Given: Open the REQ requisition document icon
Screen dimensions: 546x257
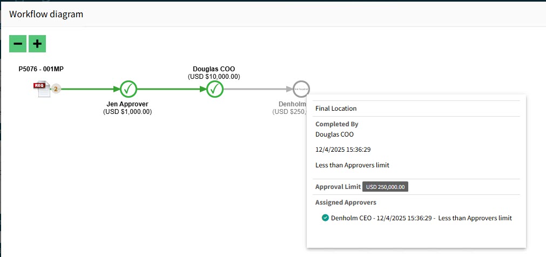Looking at the screenshot, I should 42,89.
